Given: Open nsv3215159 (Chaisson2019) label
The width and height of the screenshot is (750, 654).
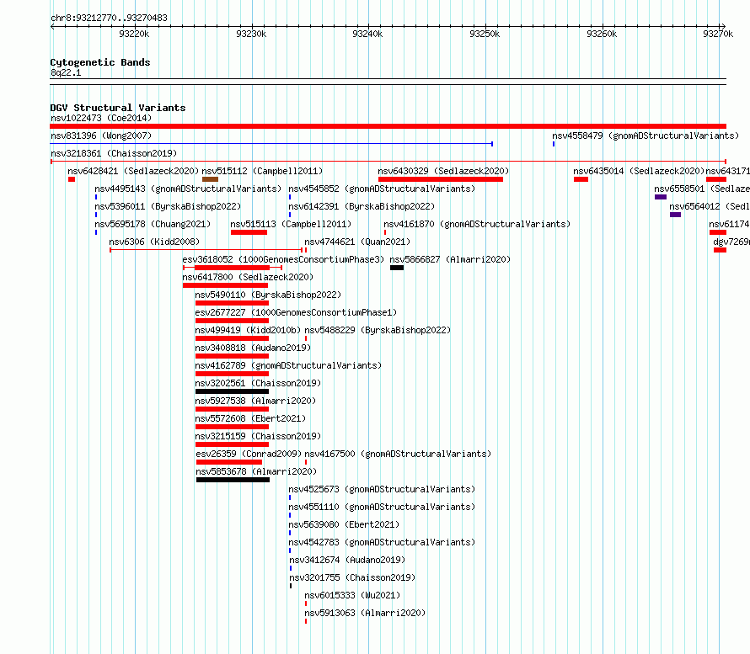Looking at the screenshot, I should pos(259,436).
